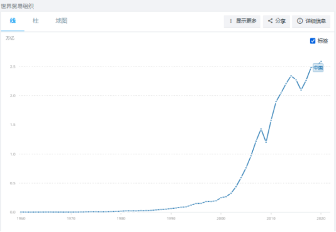
Task: Click the 2014 peak data point
Action: (291, 76)
